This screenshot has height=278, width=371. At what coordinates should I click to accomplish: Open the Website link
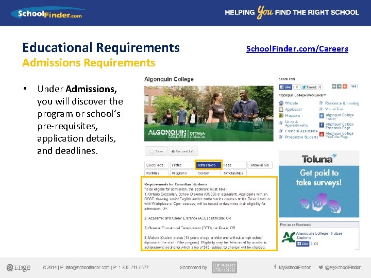[291, 103]
